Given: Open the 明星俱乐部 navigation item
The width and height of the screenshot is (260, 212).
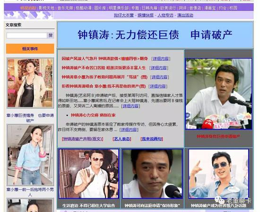Looking at the screenshot, I should 119,8.
